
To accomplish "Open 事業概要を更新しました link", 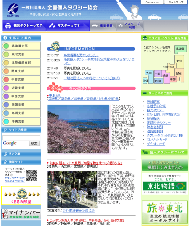I will coord(81,55).
